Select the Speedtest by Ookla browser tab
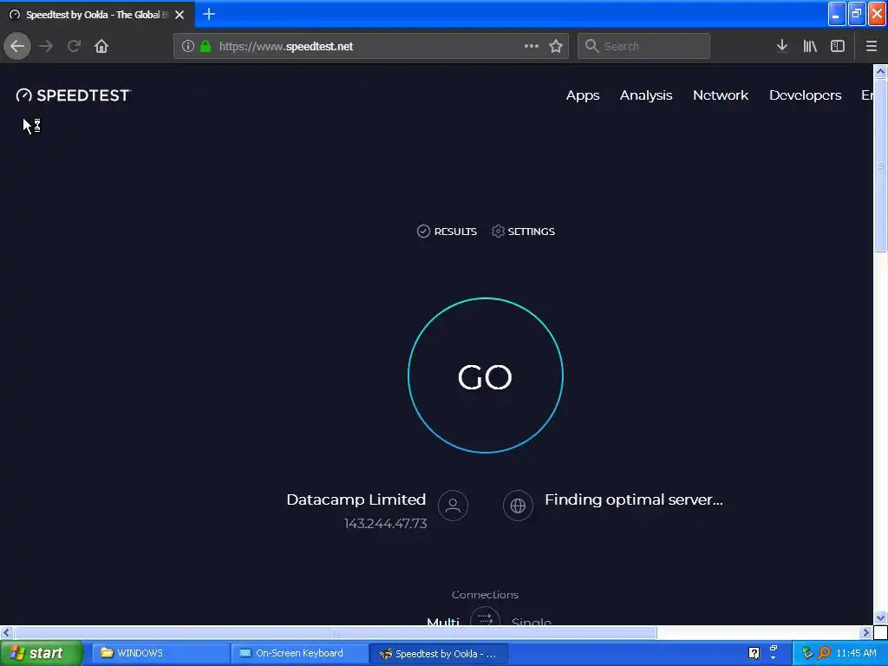 (97, 15)
